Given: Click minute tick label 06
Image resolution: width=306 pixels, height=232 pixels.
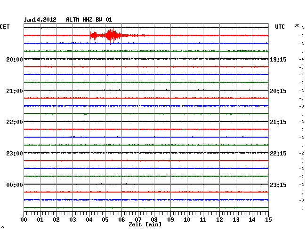Looking at the screenshot, I should coord(121,219).
